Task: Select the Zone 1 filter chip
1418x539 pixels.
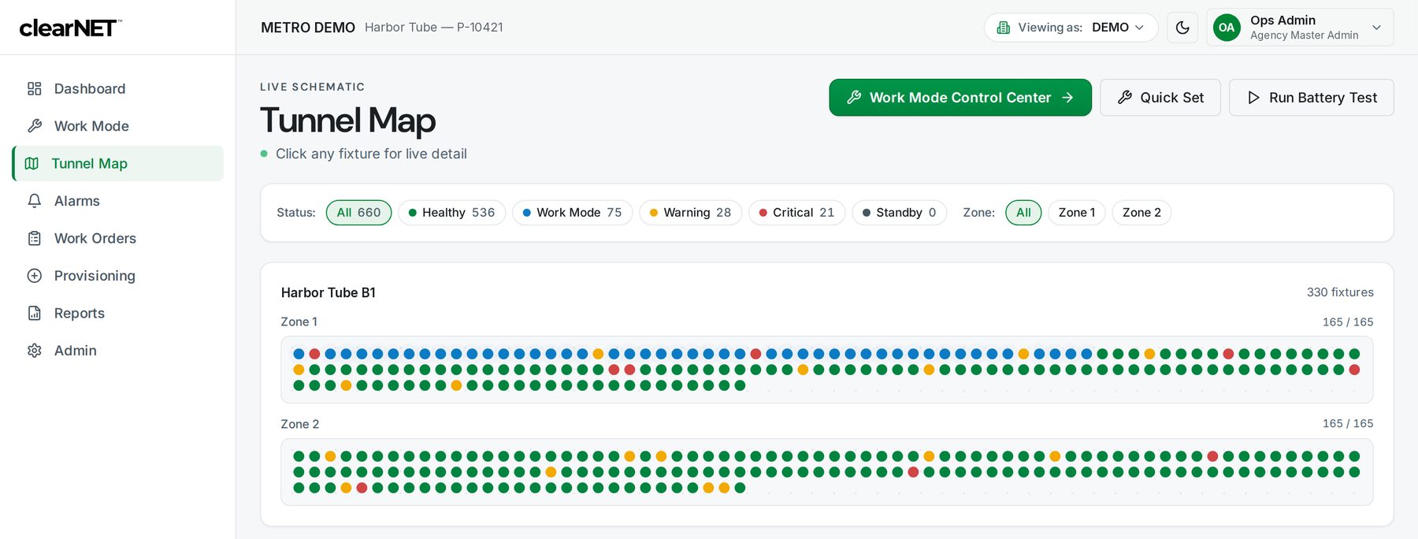Action: (1076, 213)
